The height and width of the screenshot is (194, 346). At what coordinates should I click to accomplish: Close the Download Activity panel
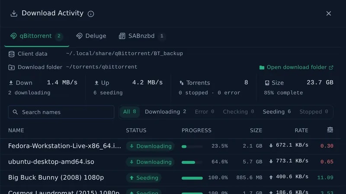(329, 14)
